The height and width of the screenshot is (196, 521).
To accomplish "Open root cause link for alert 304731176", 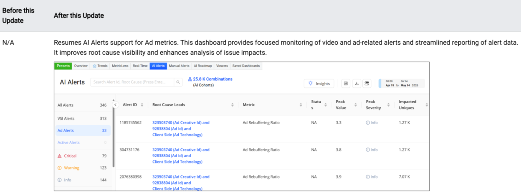I will [x=181, y=155].
